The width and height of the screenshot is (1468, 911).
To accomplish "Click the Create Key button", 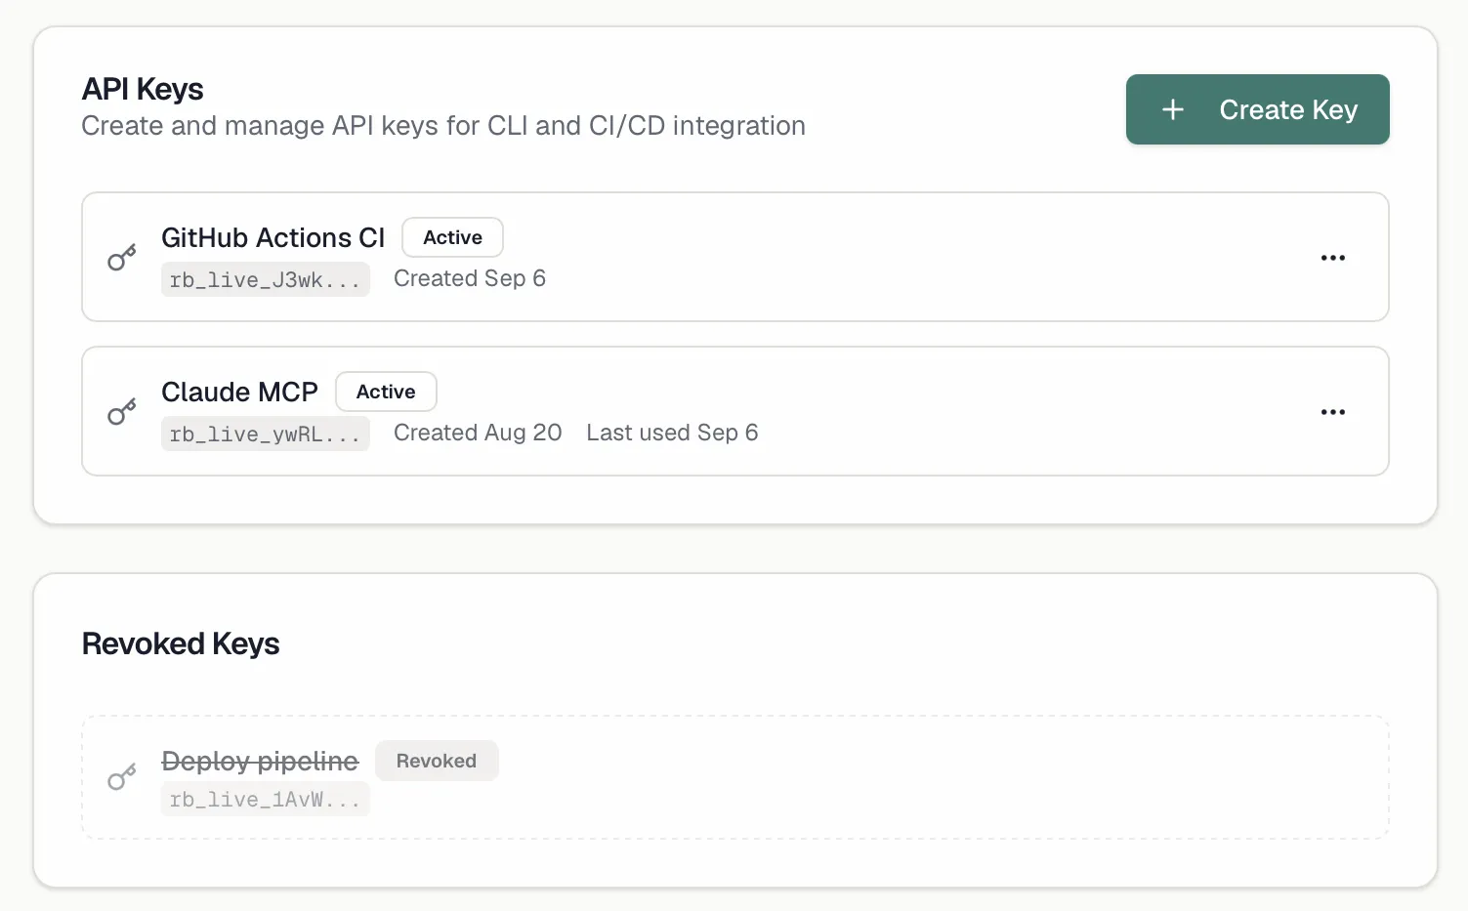I will [1257, 109].
